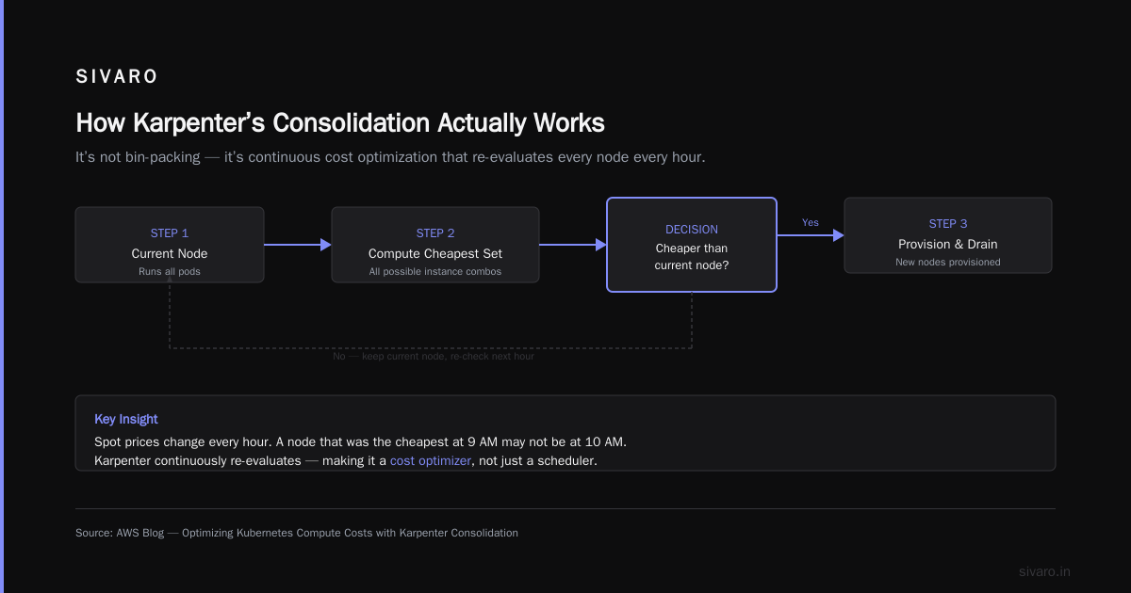Click the 'All possible instance combos' caption
Screen dimensions: 1131x593
(435, 272)
